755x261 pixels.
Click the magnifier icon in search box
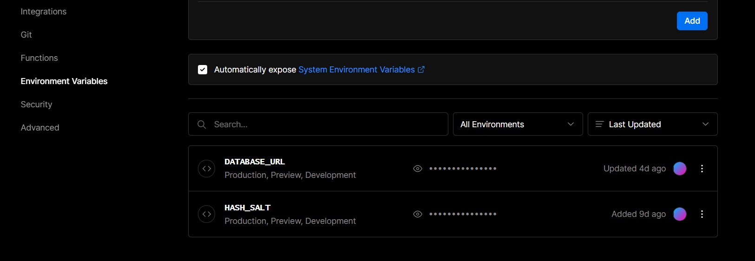click(202, 124)
